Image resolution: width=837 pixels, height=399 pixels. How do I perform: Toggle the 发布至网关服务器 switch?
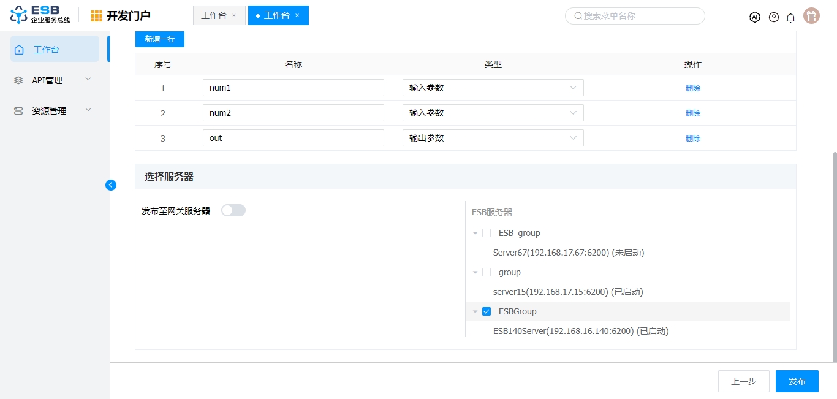coord(233,210)
